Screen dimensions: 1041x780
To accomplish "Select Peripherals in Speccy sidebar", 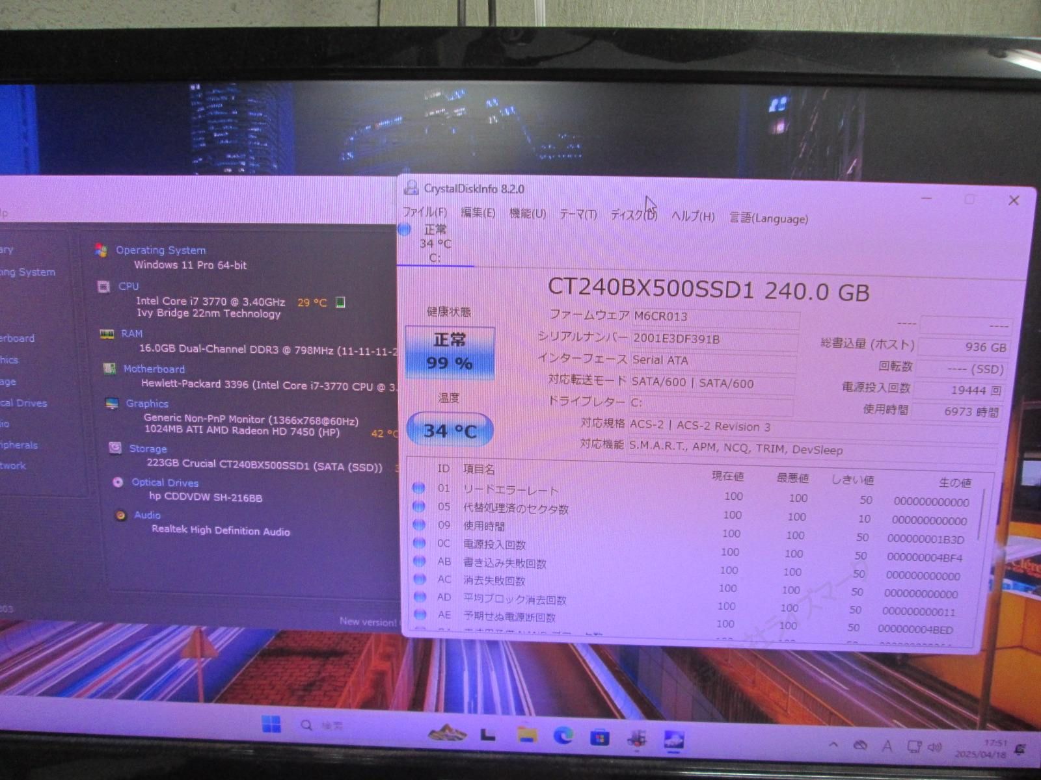I will [19, 445].
